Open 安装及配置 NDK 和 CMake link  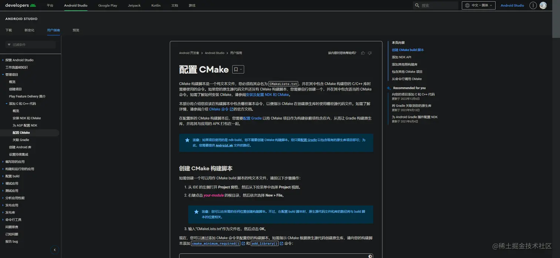click(x=267, y=95)
